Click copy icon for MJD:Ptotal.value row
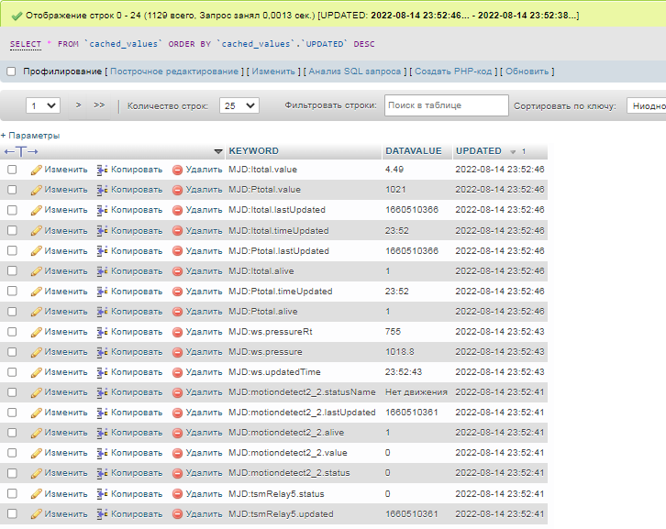This screenshot has width=666, height=529. pyautogui.click(x=103, y=190)
